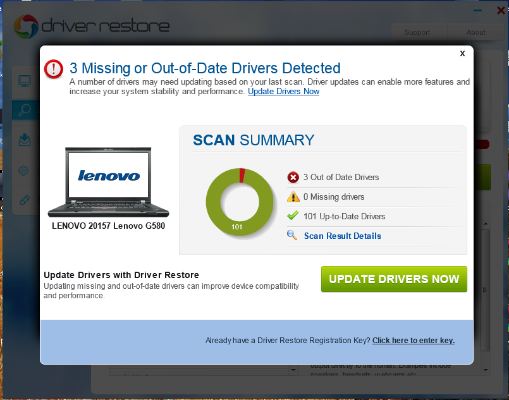Click the Update Drivers Now hyperlink
Image resolution: width=509 pixels, height=400 pixels.
point(283,92)
